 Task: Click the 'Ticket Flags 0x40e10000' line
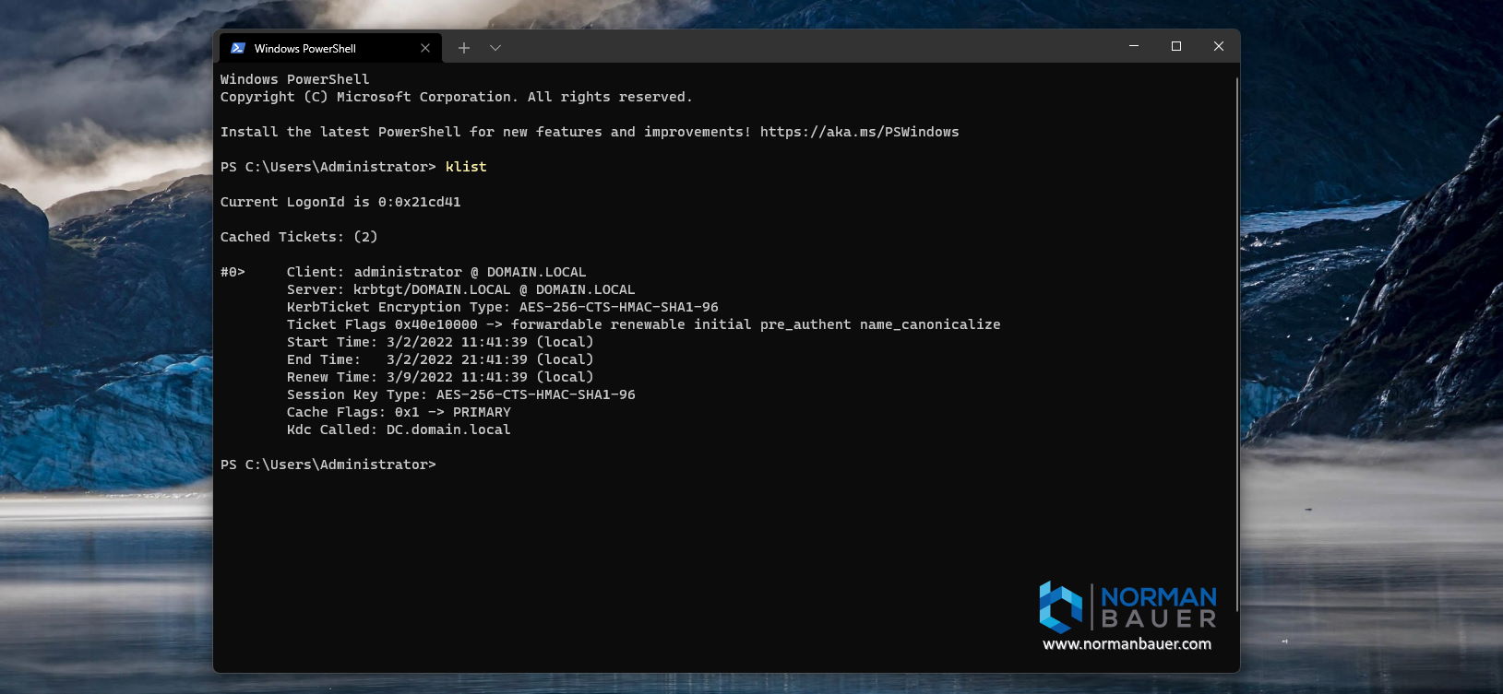click(x=644, y=324)
